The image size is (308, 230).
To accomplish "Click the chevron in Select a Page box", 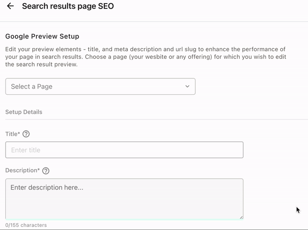I will point(187,86).
